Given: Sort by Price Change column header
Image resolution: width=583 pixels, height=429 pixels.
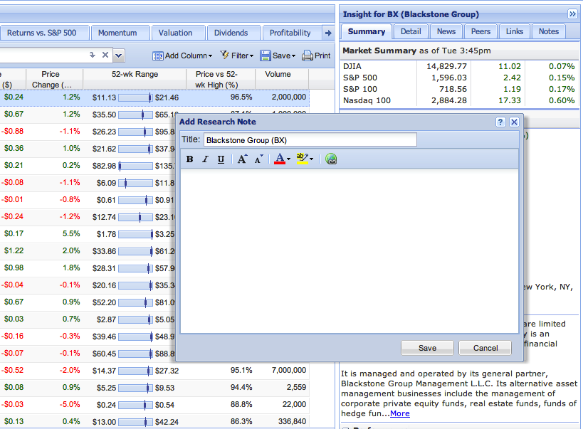Looking at the screenshot, I should point(54,79).
